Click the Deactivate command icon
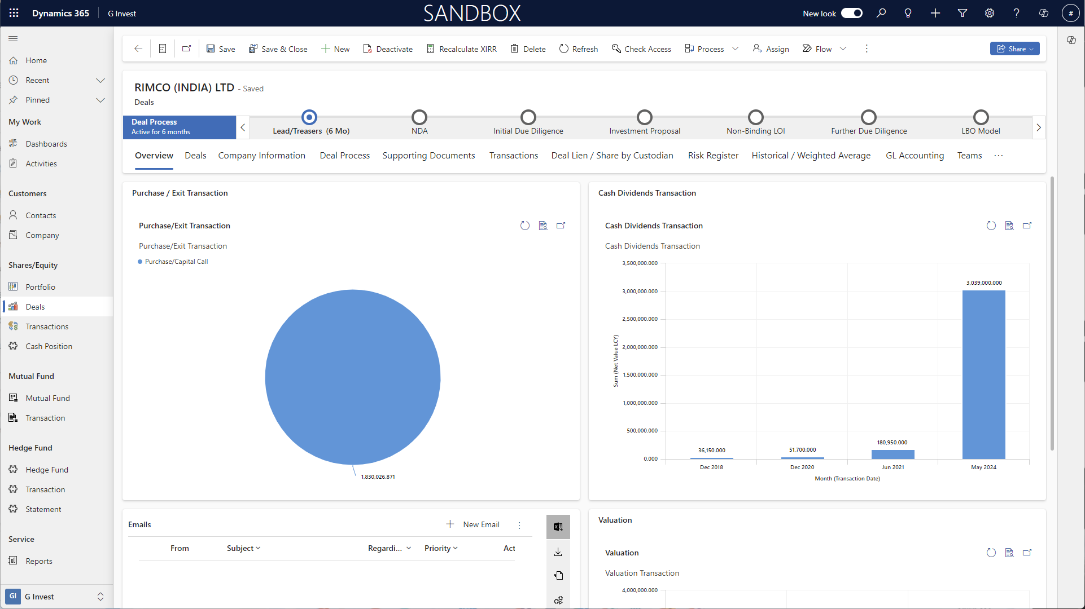This screenshot has height=609, width=1085. tap(368, 49)
